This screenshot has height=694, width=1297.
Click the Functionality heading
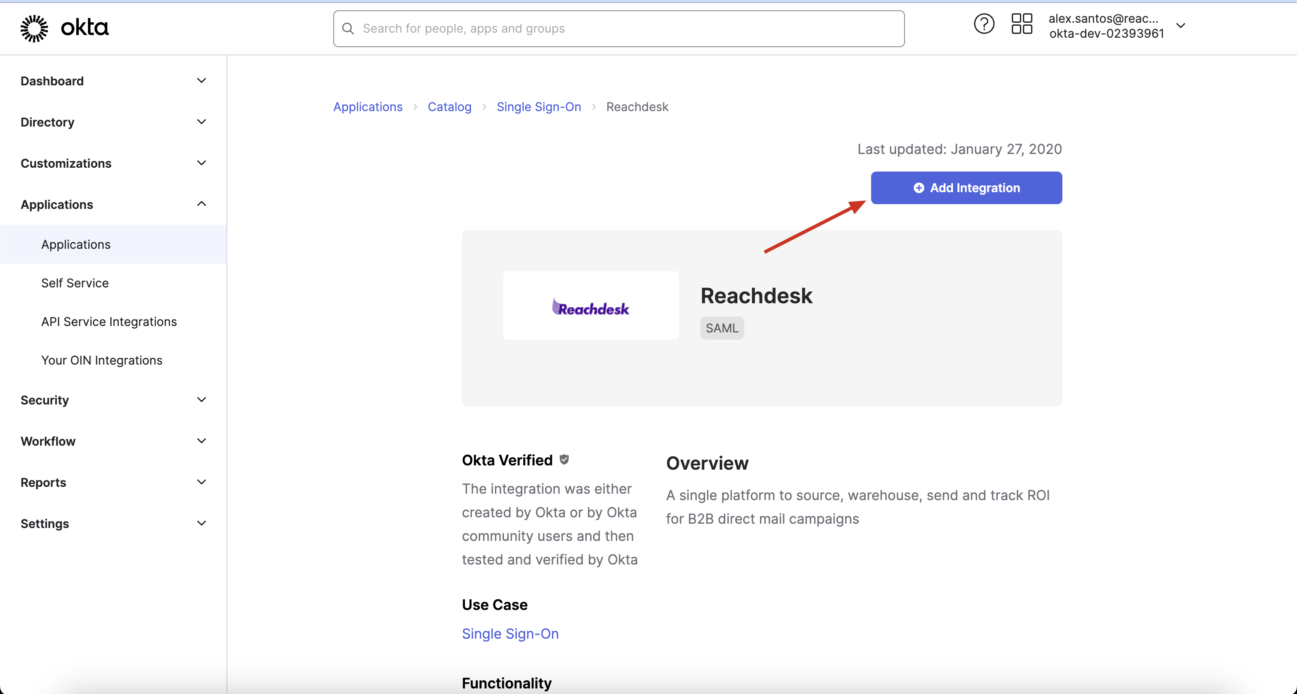point(507,683)
